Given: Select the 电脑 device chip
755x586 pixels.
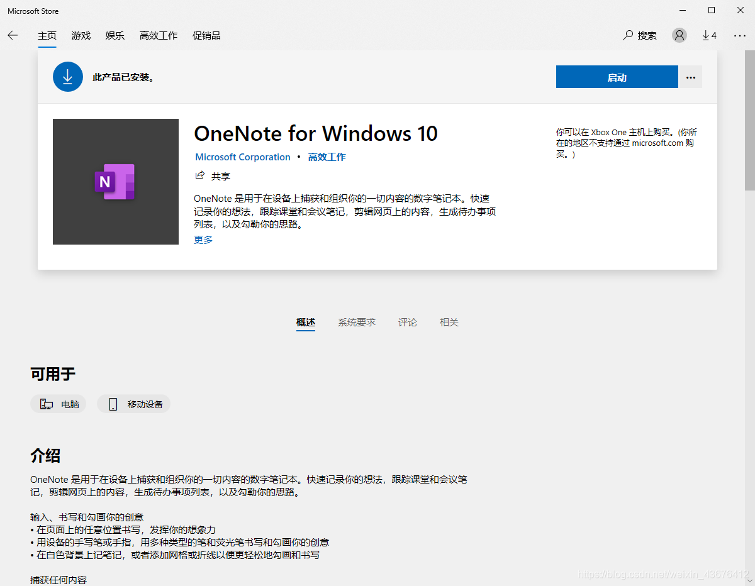Looking at the screenshot, I should tap(59, 404).
